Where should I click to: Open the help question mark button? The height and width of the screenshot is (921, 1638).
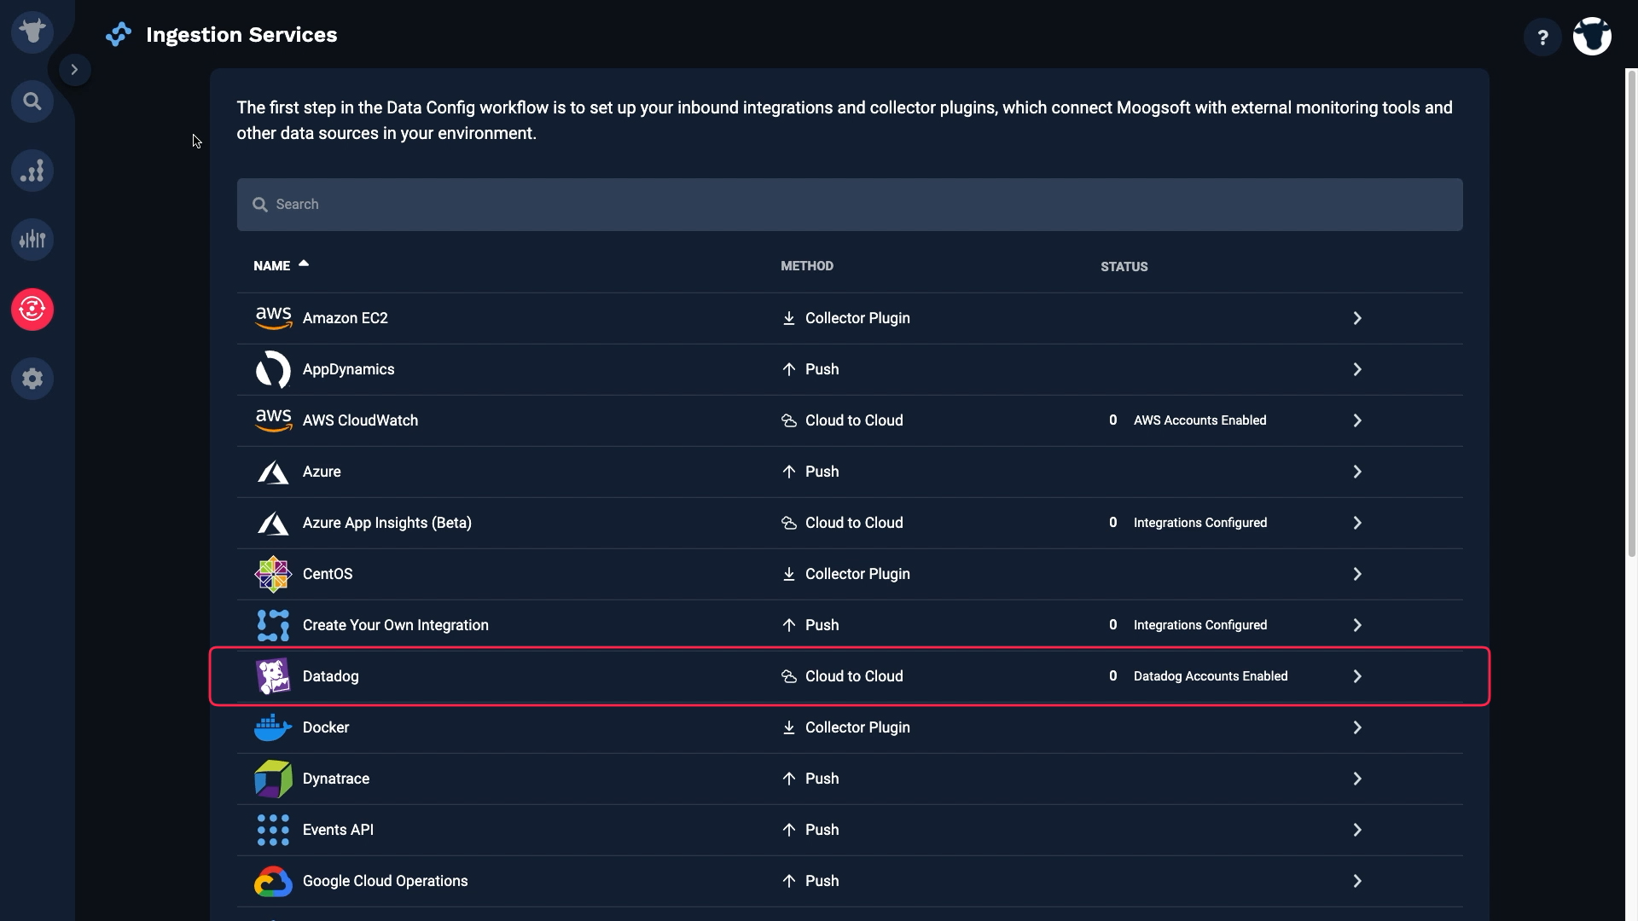pyautogui.click(x=1542, y=38)
